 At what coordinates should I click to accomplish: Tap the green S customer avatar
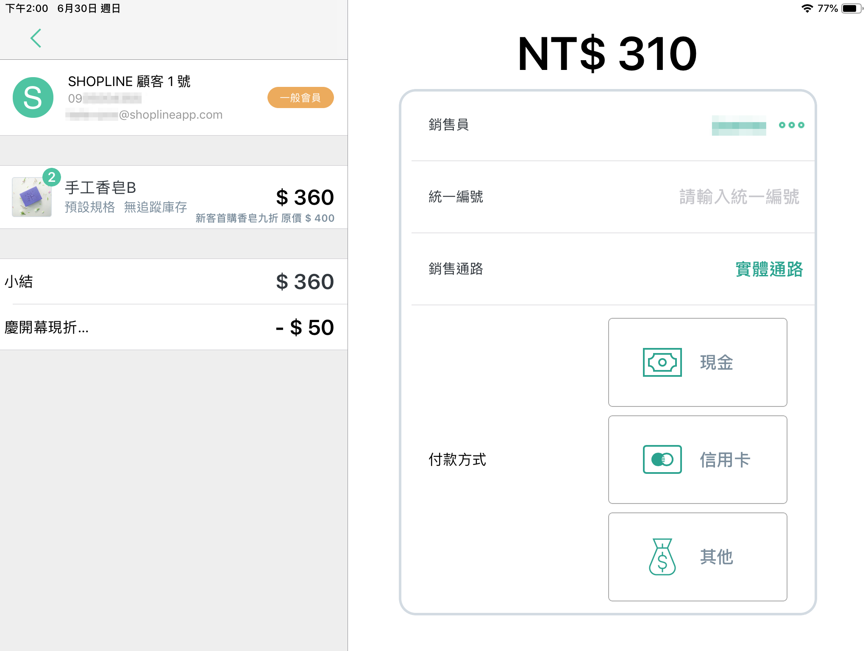click(33, 97)
